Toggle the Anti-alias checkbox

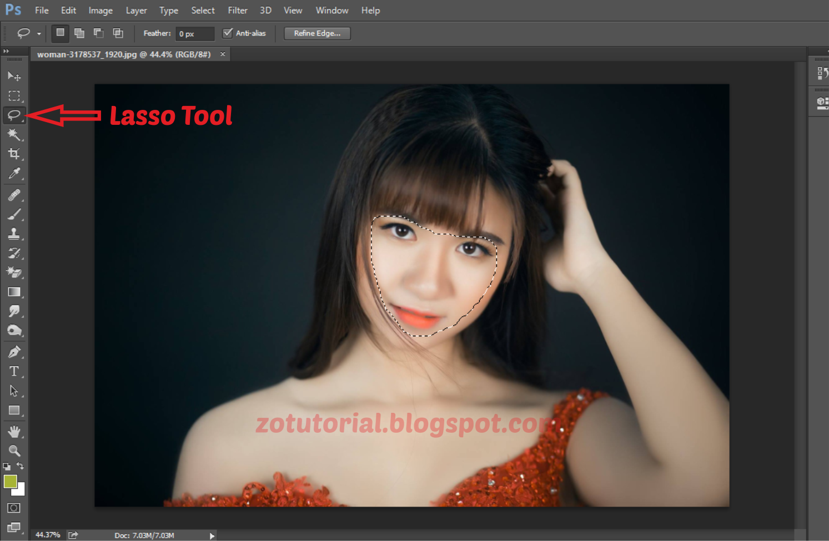227,33
